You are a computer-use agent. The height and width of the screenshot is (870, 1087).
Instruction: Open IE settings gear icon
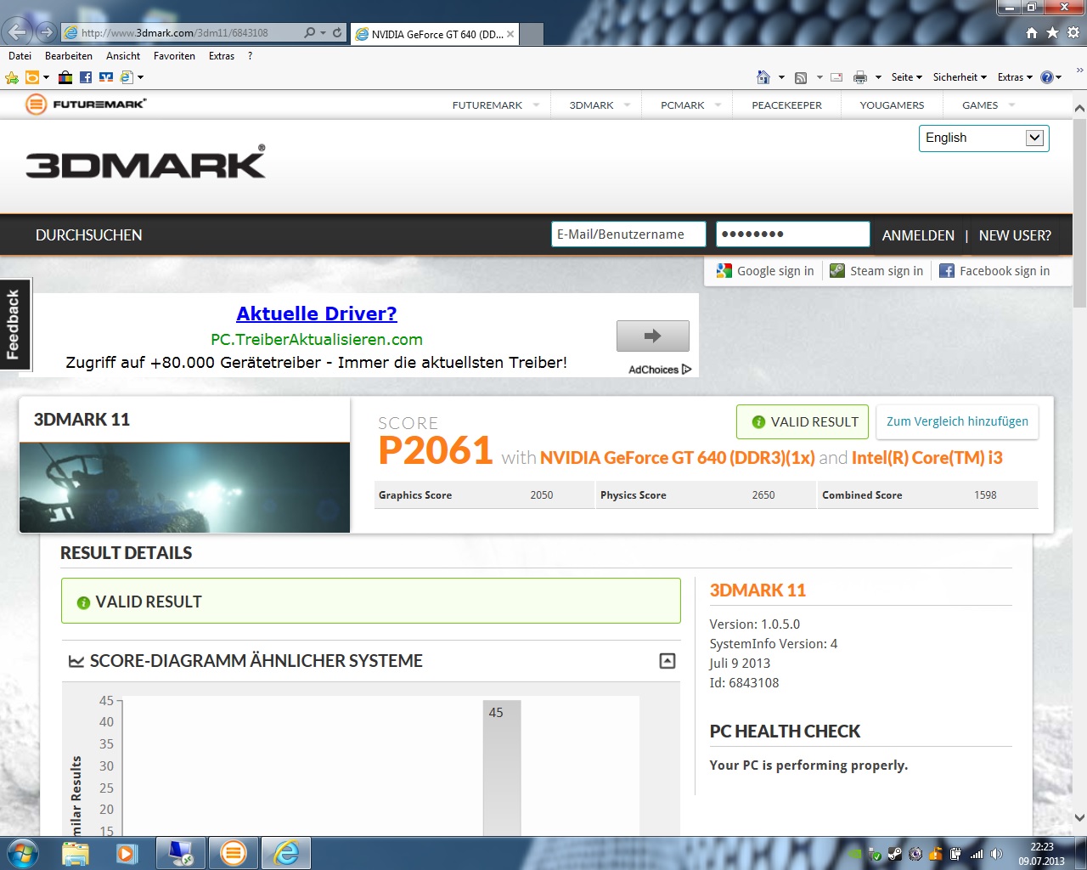coord(1073,32)
